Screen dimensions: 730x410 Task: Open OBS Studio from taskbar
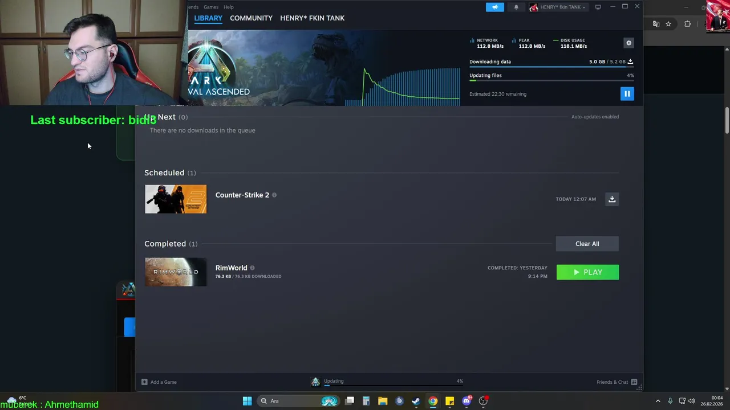point(483,401)
